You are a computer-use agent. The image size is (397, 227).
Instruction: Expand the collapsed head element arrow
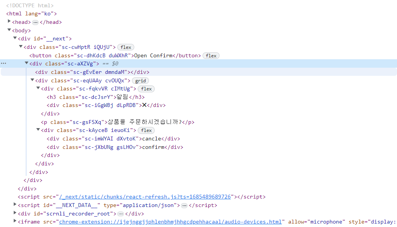[9, 21]
